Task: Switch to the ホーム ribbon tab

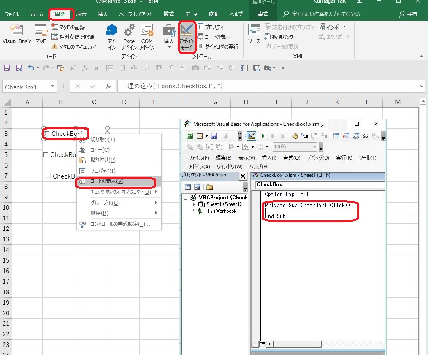Action: (x=37, y=14)
